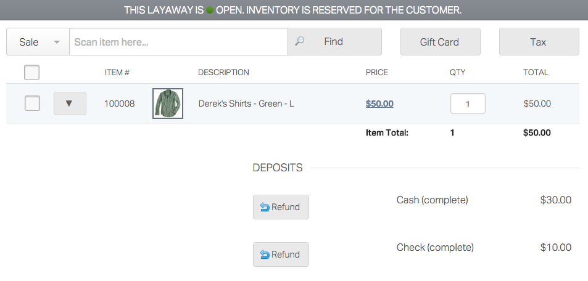Click the green open status dot

[210, 10]
